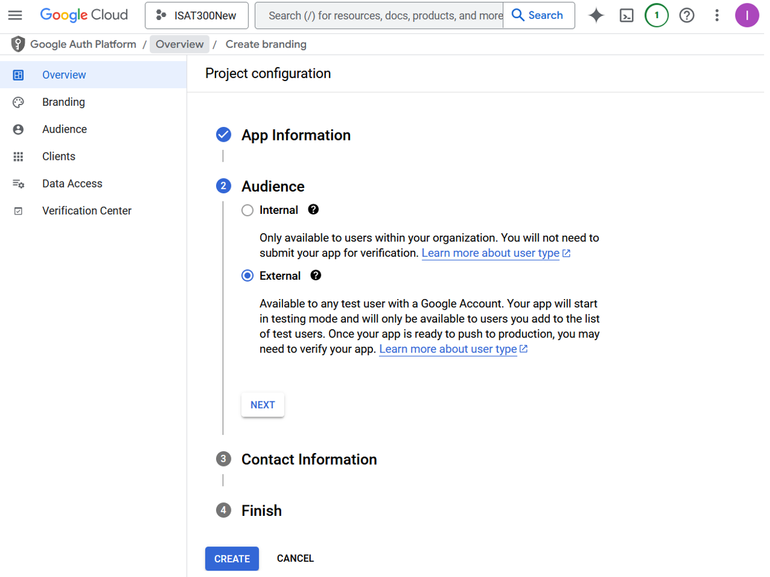Open Learn more link under Internal
The height and width of the screenshot is (577, 770).
496,253
